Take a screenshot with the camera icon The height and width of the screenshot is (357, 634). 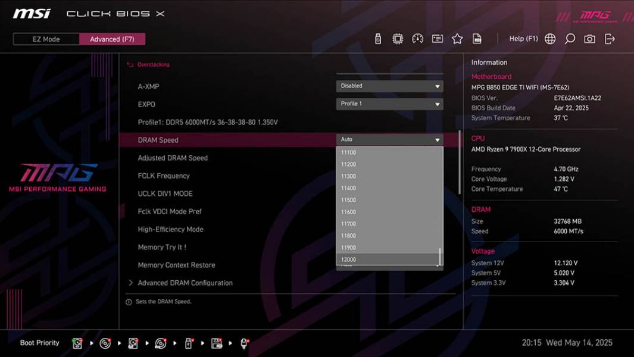(589, 39)
